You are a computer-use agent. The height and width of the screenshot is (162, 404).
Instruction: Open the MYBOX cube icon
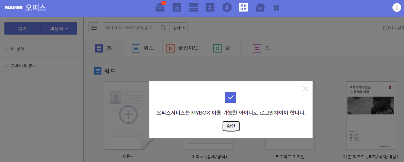pyautogui.click(x=227, y=7)
